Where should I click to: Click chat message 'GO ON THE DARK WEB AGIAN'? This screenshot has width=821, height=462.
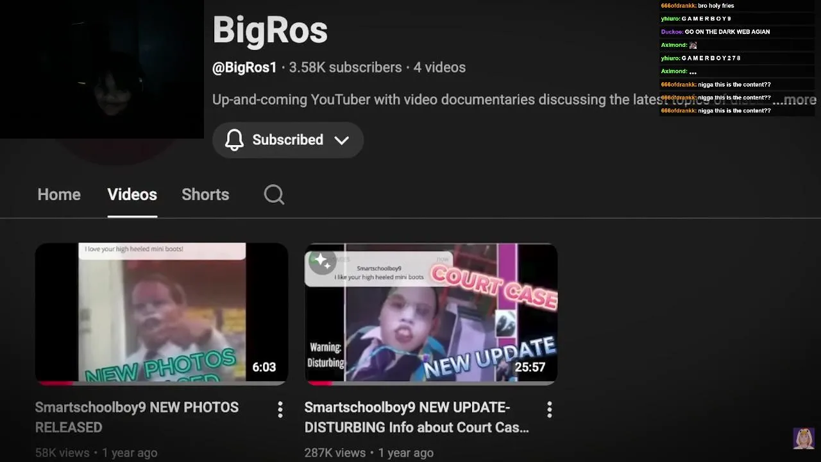coord(727,32)
